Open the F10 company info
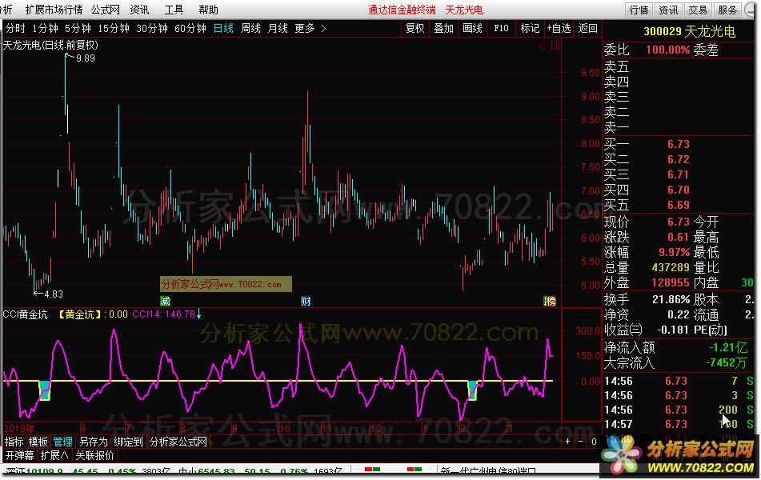The image size is (761, 480). pos(501,28)
